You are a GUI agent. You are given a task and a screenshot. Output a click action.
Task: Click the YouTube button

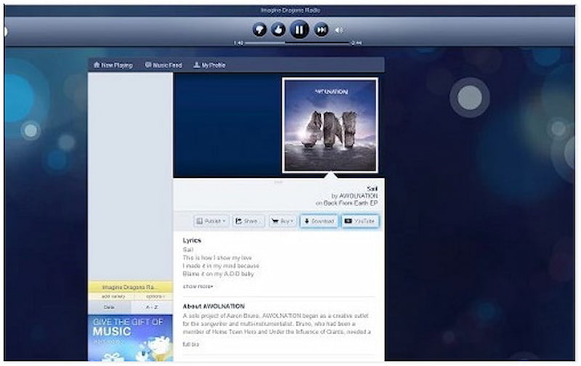point(359,221)
